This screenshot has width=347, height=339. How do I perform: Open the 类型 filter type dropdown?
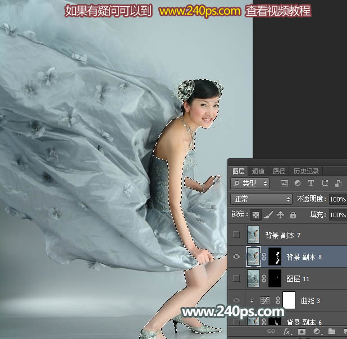point(250,184)
